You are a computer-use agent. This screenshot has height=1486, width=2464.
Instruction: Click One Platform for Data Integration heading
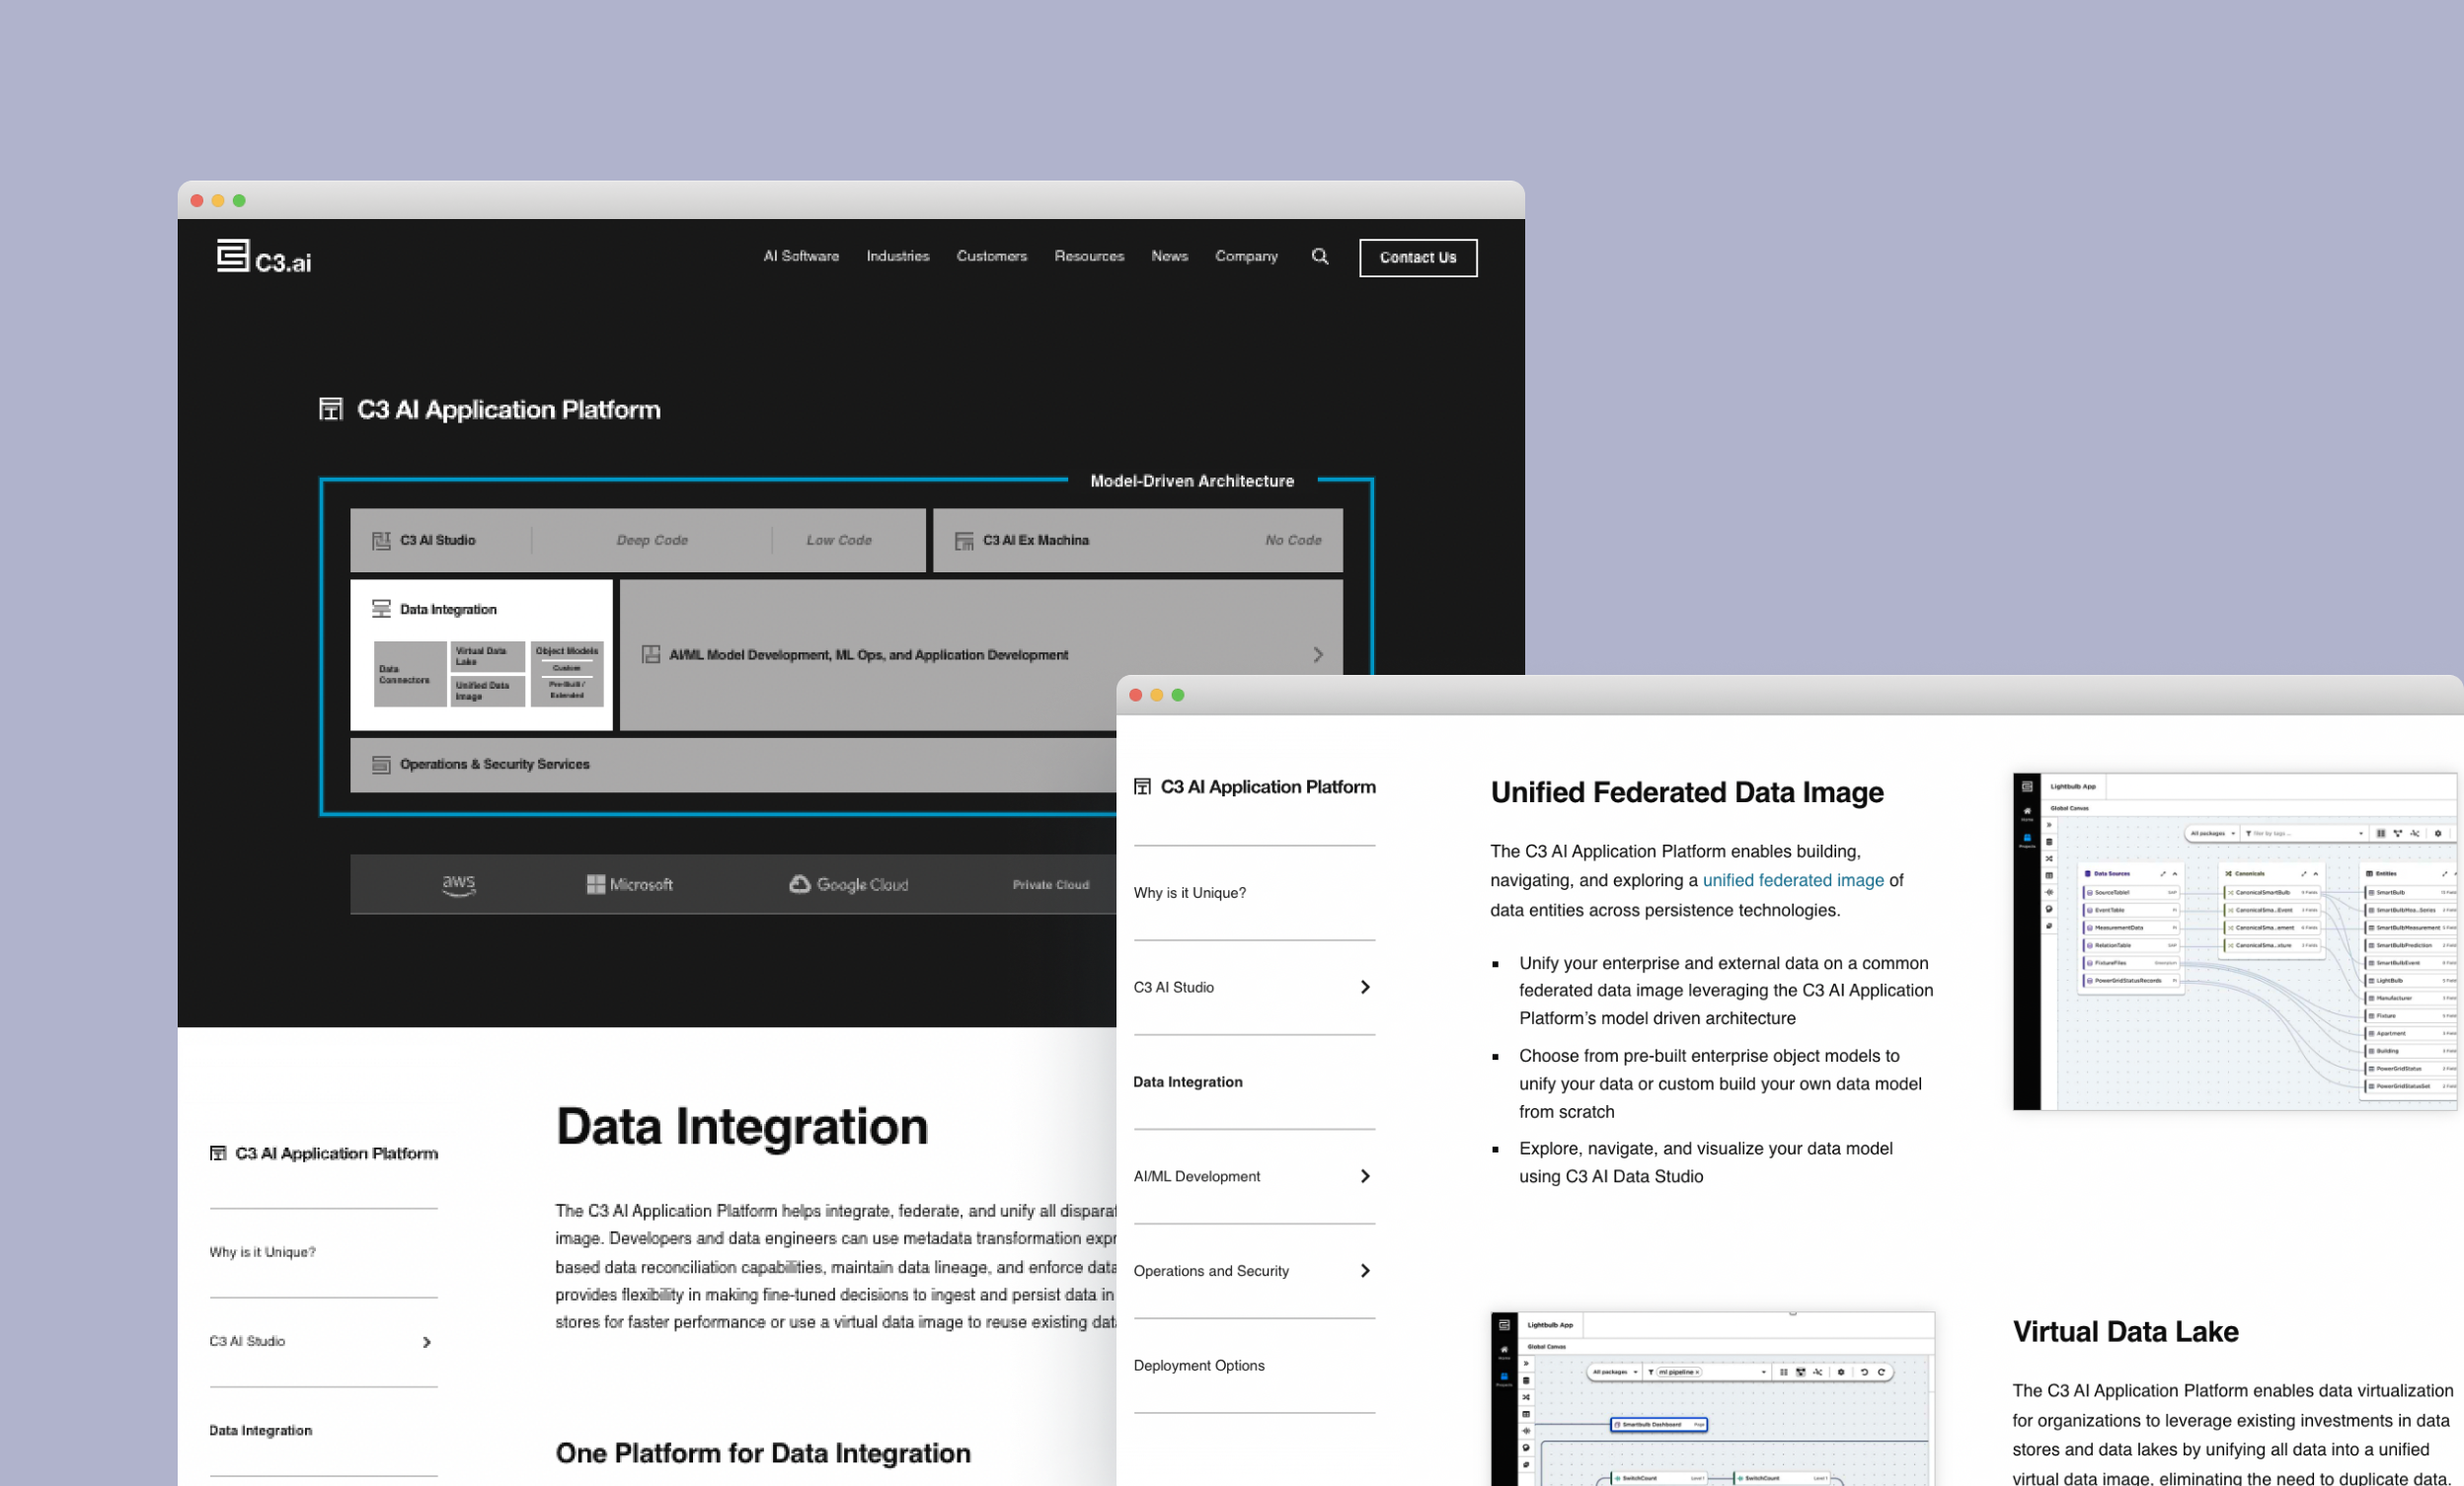pyautogui.click(x=763, y=1454)
